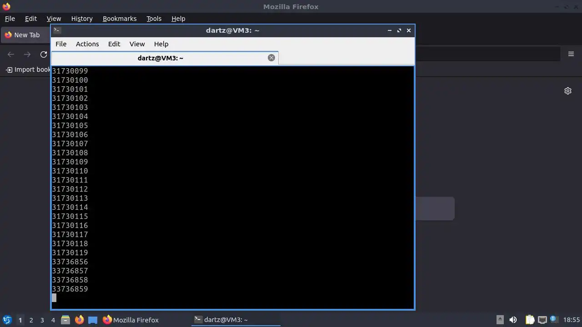This screenshot has height=327, width=582.
Task: Click terminal line 33736859
Action: (x=70, y=289)
